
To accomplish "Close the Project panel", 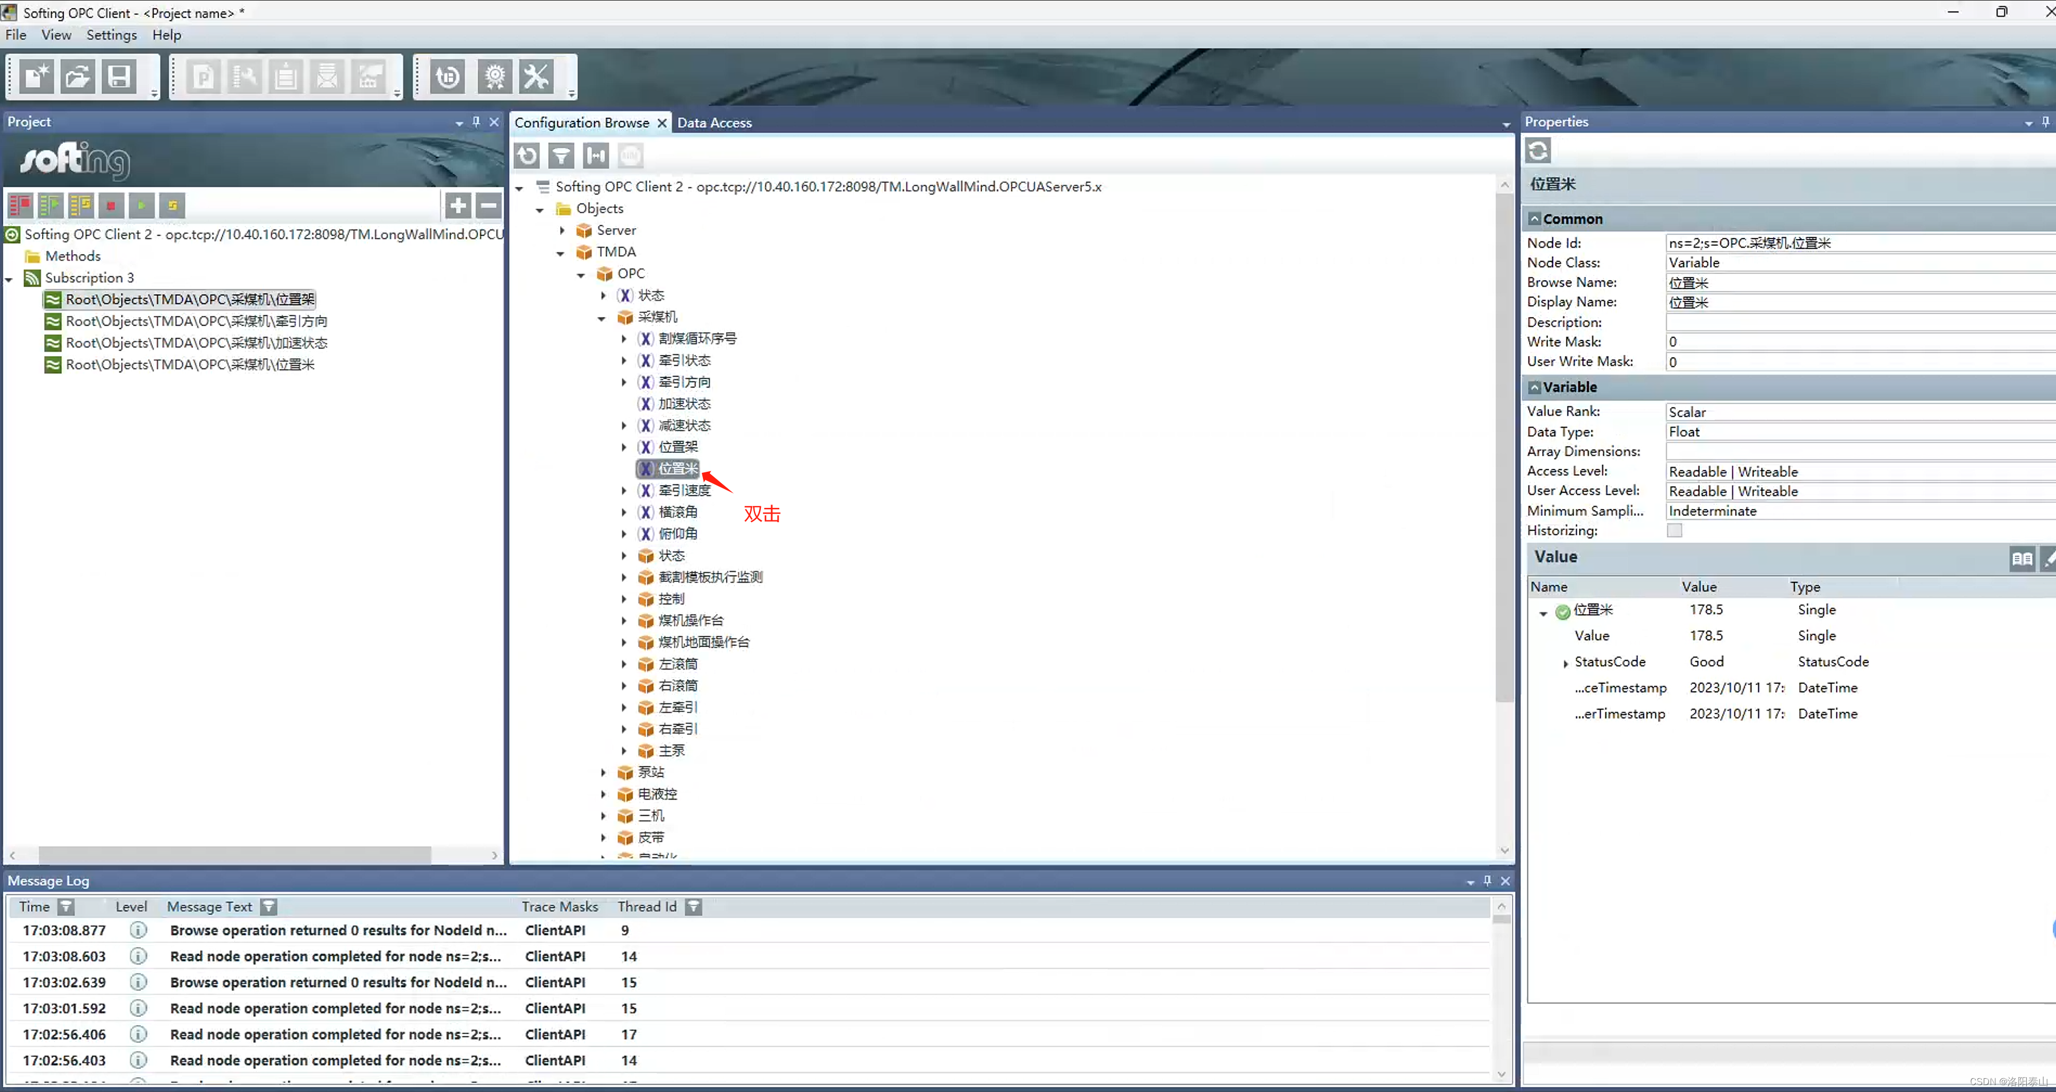I will [x=494, y=122].
